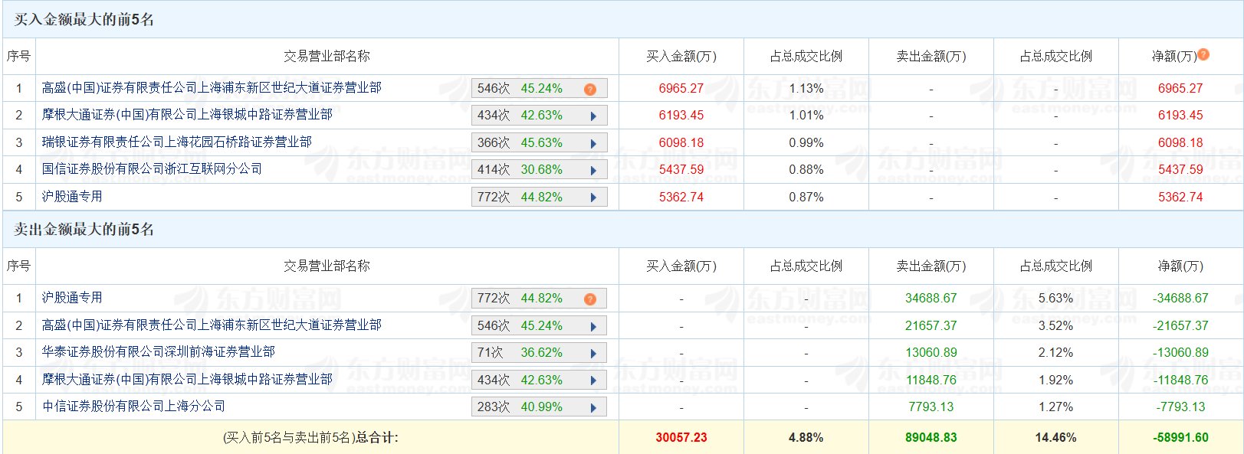Image resolution: width=1244 pixels, height=454 pixels.
Task: Click the orange icon in the buy table's 高盛 row
Action: [589, 89]
